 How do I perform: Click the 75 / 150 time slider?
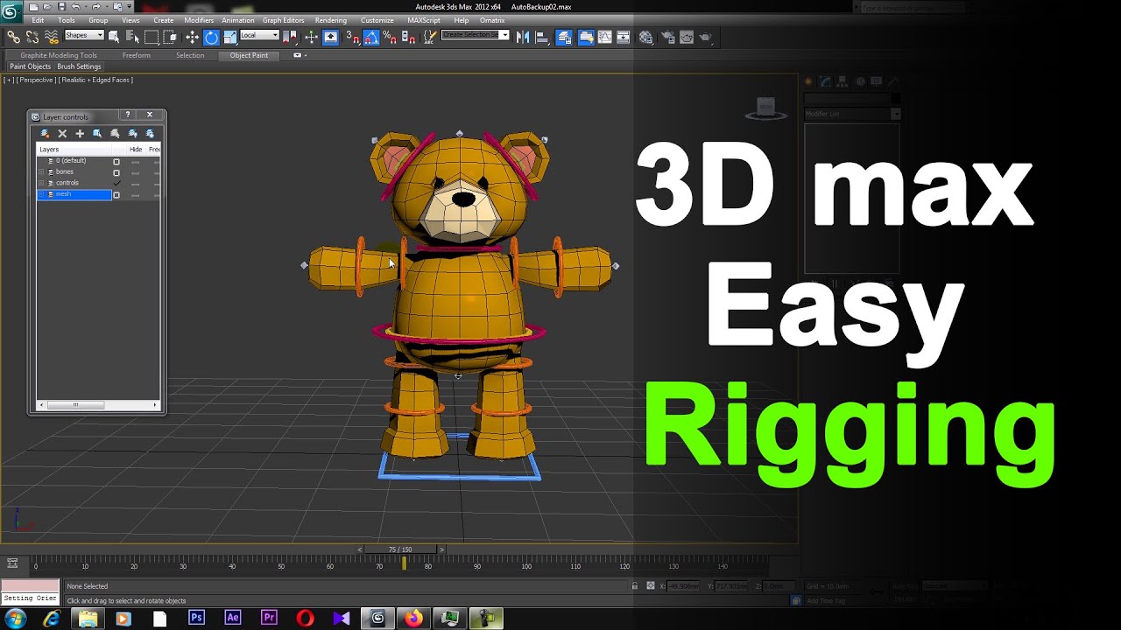[400, 549]
